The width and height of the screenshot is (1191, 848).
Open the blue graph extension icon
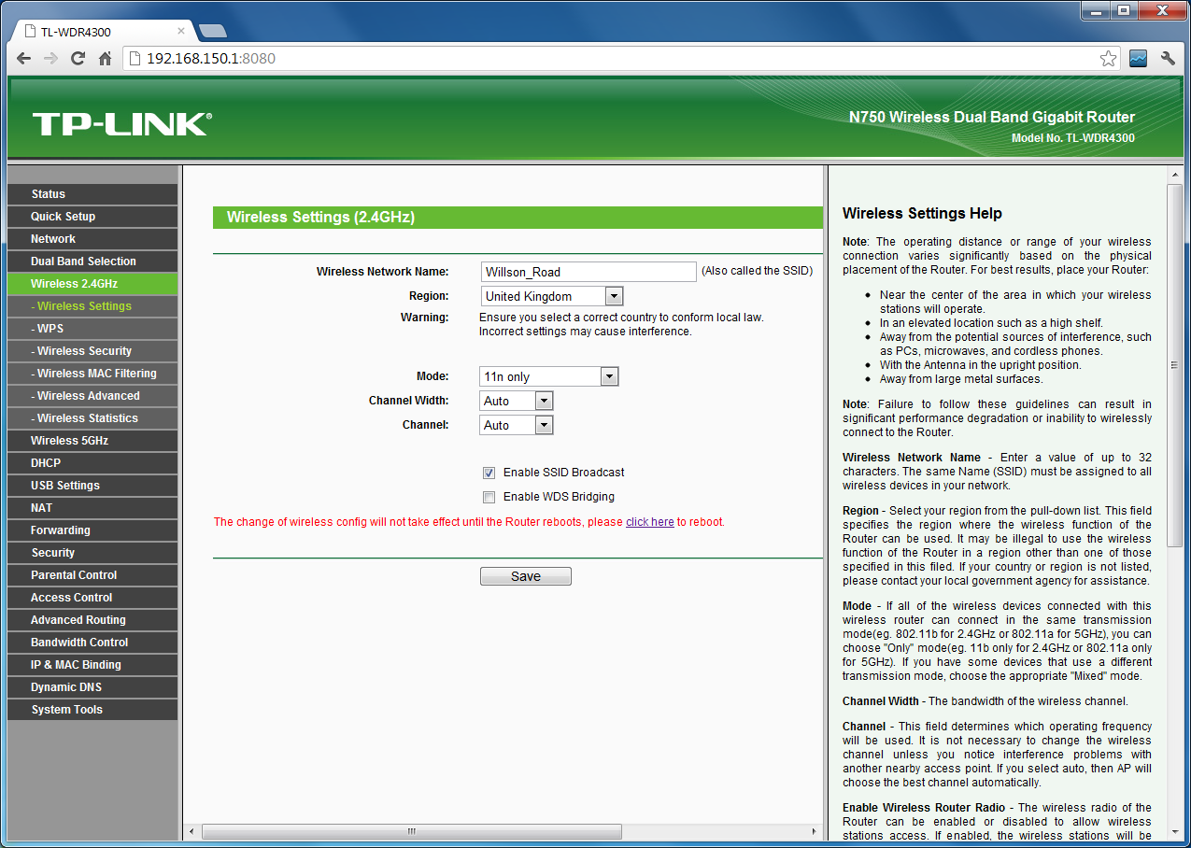1138,58
